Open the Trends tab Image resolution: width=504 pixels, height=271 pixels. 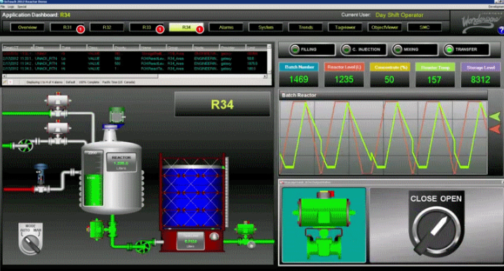305,27
